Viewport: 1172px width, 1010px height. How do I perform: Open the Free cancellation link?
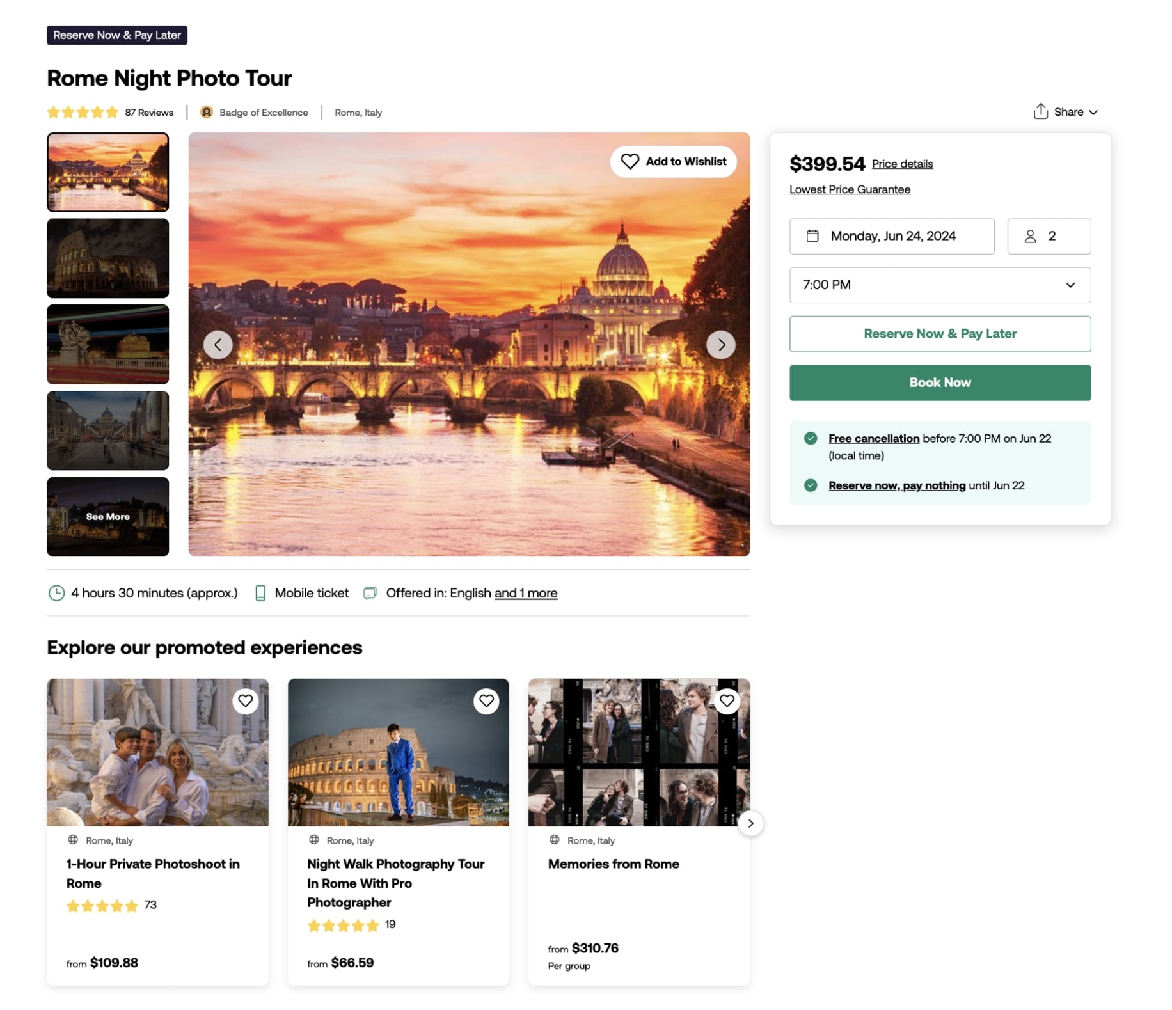[873, 438]
